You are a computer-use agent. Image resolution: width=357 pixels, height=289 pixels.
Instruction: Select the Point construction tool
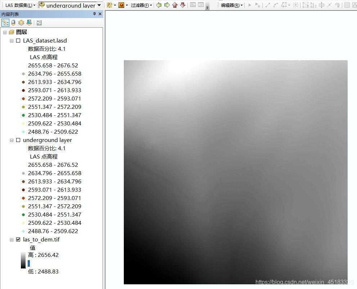[295, 5]
